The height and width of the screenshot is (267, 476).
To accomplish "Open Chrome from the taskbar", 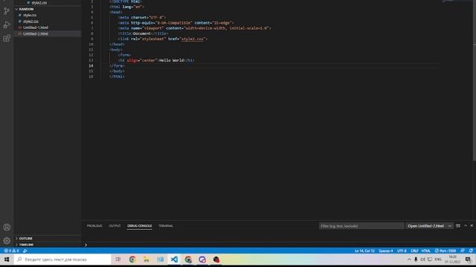I will 132,260.
